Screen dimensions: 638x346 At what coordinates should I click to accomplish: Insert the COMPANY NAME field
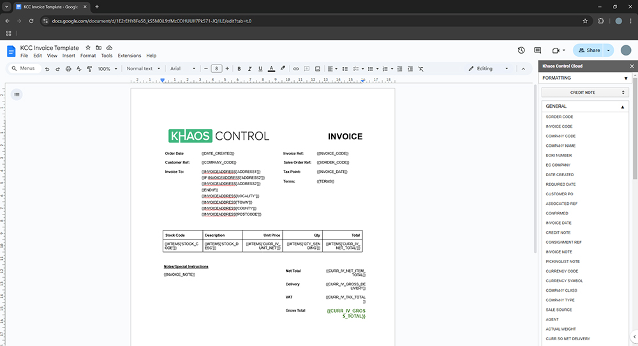click(x=561, y=146)
